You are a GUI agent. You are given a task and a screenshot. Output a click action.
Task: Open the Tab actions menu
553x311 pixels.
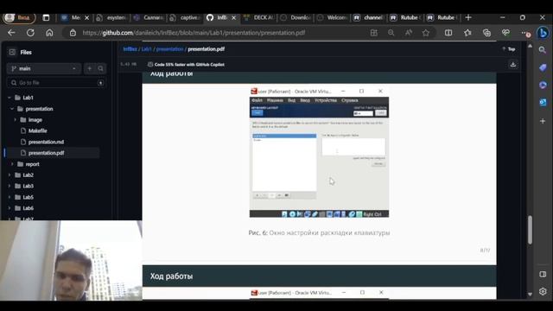(x=46, y=17)
